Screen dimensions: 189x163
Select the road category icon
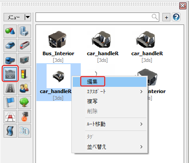pyautogui.click(x=10, y=88)
